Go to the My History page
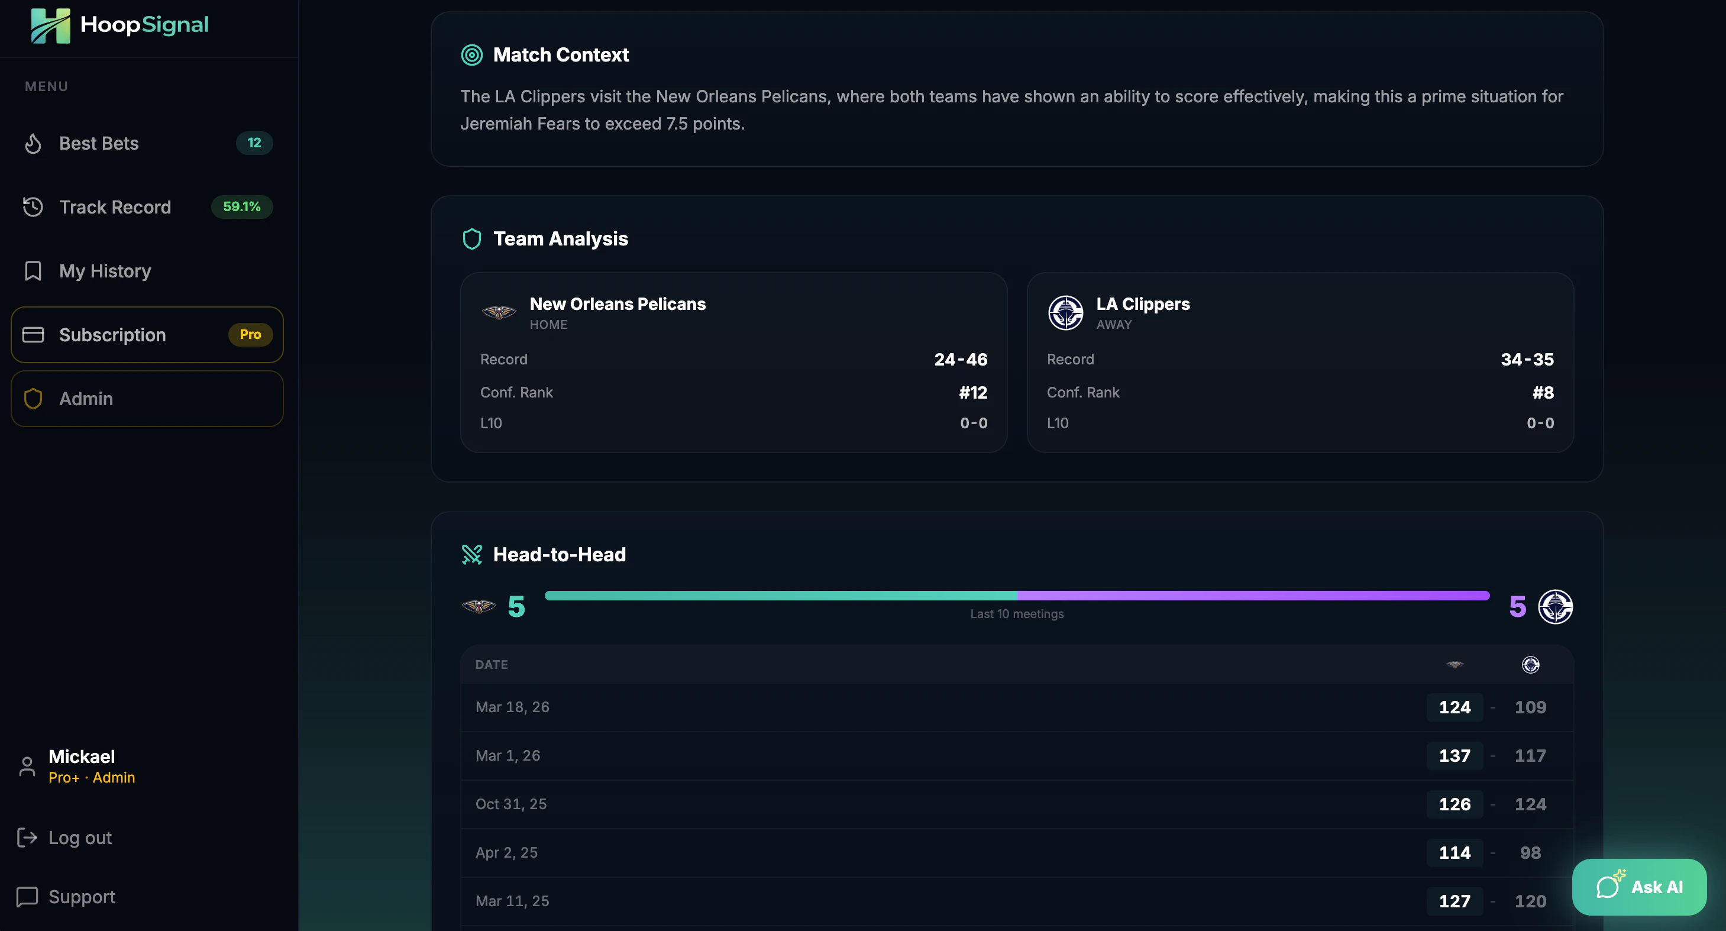The image size is (1726, 931). (105, 270)
